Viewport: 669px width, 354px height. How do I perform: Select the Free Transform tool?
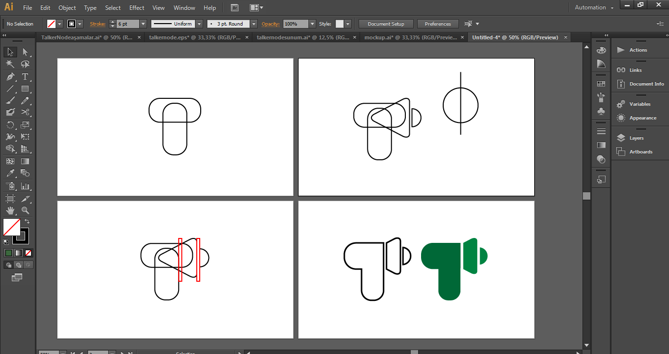point(25,137)
